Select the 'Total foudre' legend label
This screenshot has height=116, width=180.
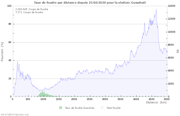(113, 108)
